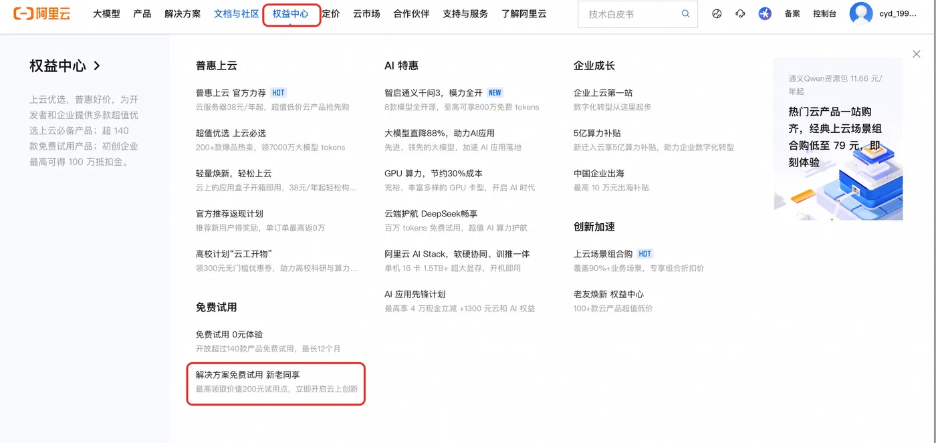The height and width of the screenshot is (443, 936).
Task: Open 解决方案免费试用 新老同享 link
Action: [247, 375]
